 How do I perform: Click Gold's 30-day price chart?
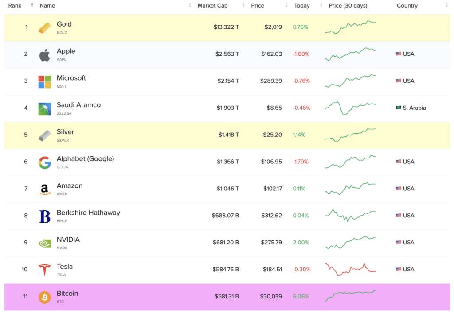click(x=350, y=27)
